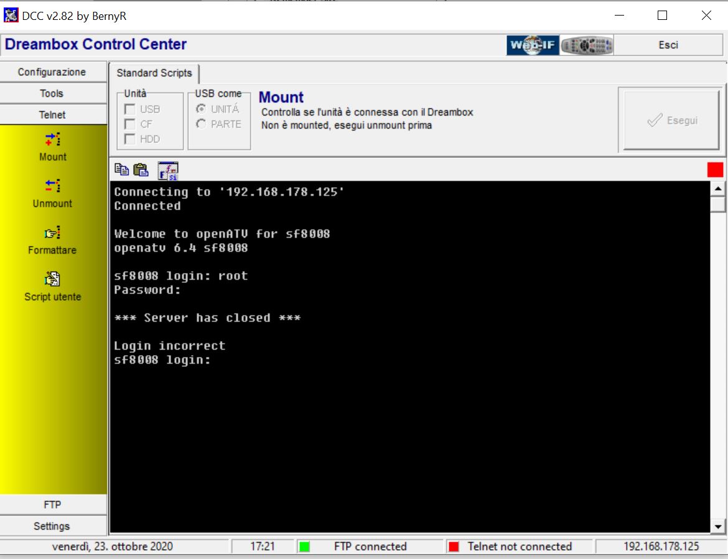Open the function keys icon above the terminal
This screenshot has height=559, width=728.
coord(168,171)
